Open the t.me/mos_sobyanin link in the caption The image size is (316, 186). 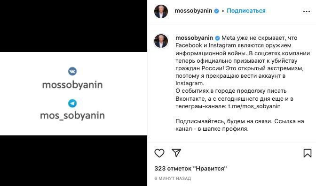point(254,106)
